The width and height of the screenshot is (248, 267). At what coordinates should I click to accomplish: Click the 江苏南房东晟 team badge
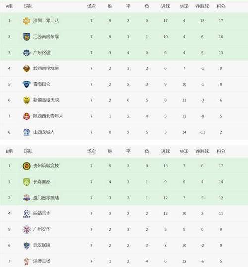point(27,37)
